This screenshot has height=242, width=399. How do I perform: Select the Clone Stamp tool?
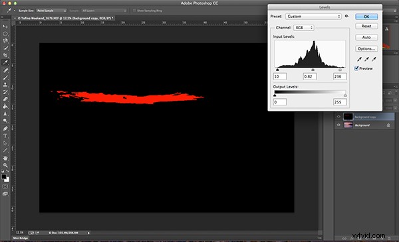tap(5, 85)
